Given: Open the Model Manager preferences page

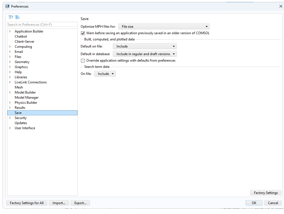Looking at the screenshot, I should [27, 98].
